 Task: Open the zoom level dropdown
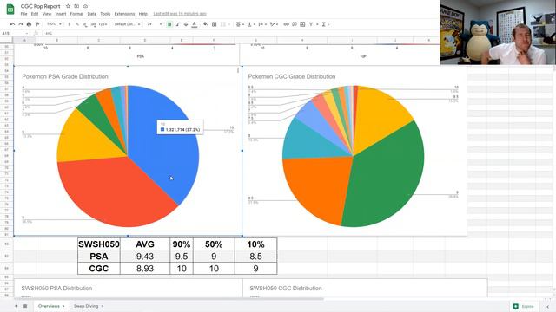54,24
